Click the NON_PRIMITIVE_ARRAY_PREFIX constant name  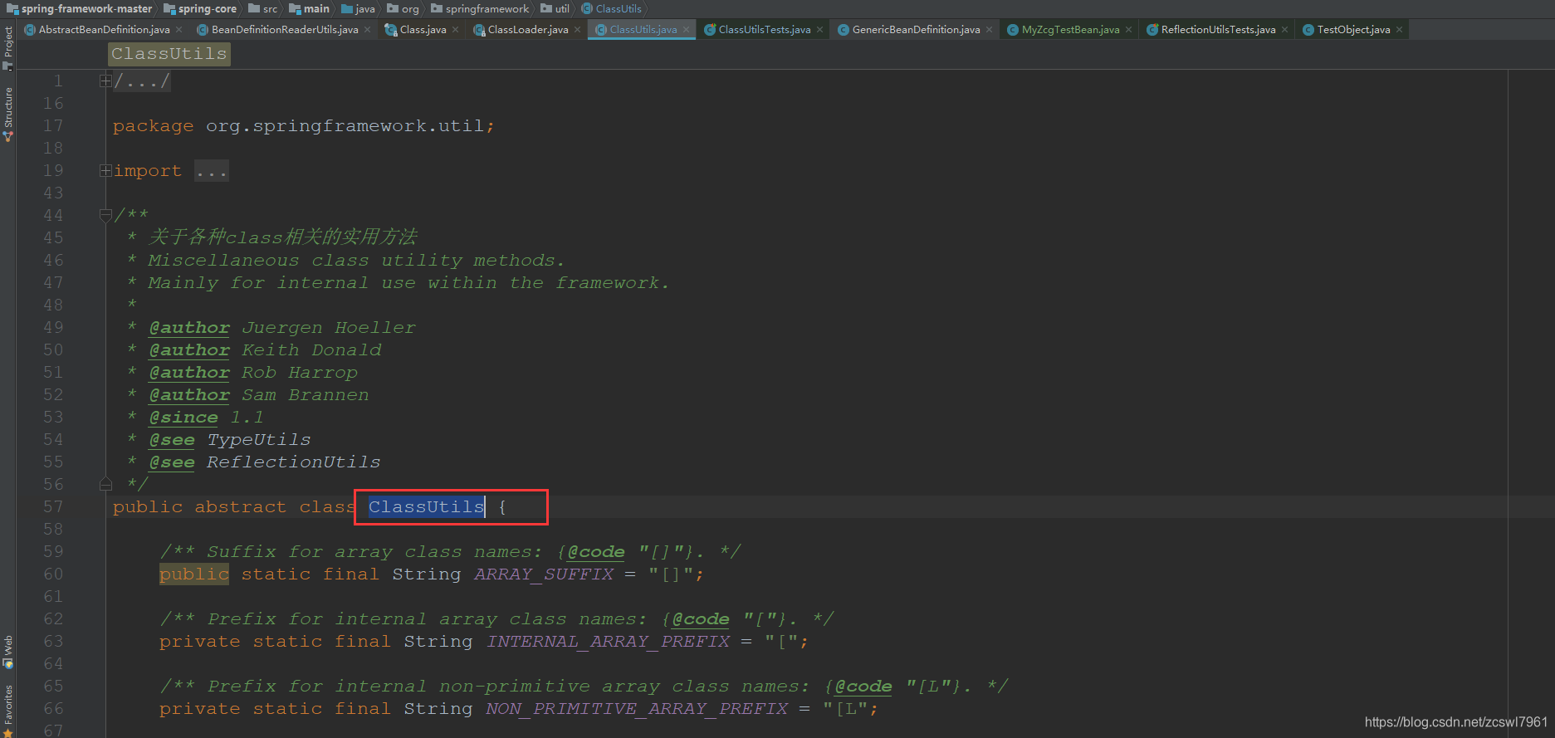tap(637, 709)
